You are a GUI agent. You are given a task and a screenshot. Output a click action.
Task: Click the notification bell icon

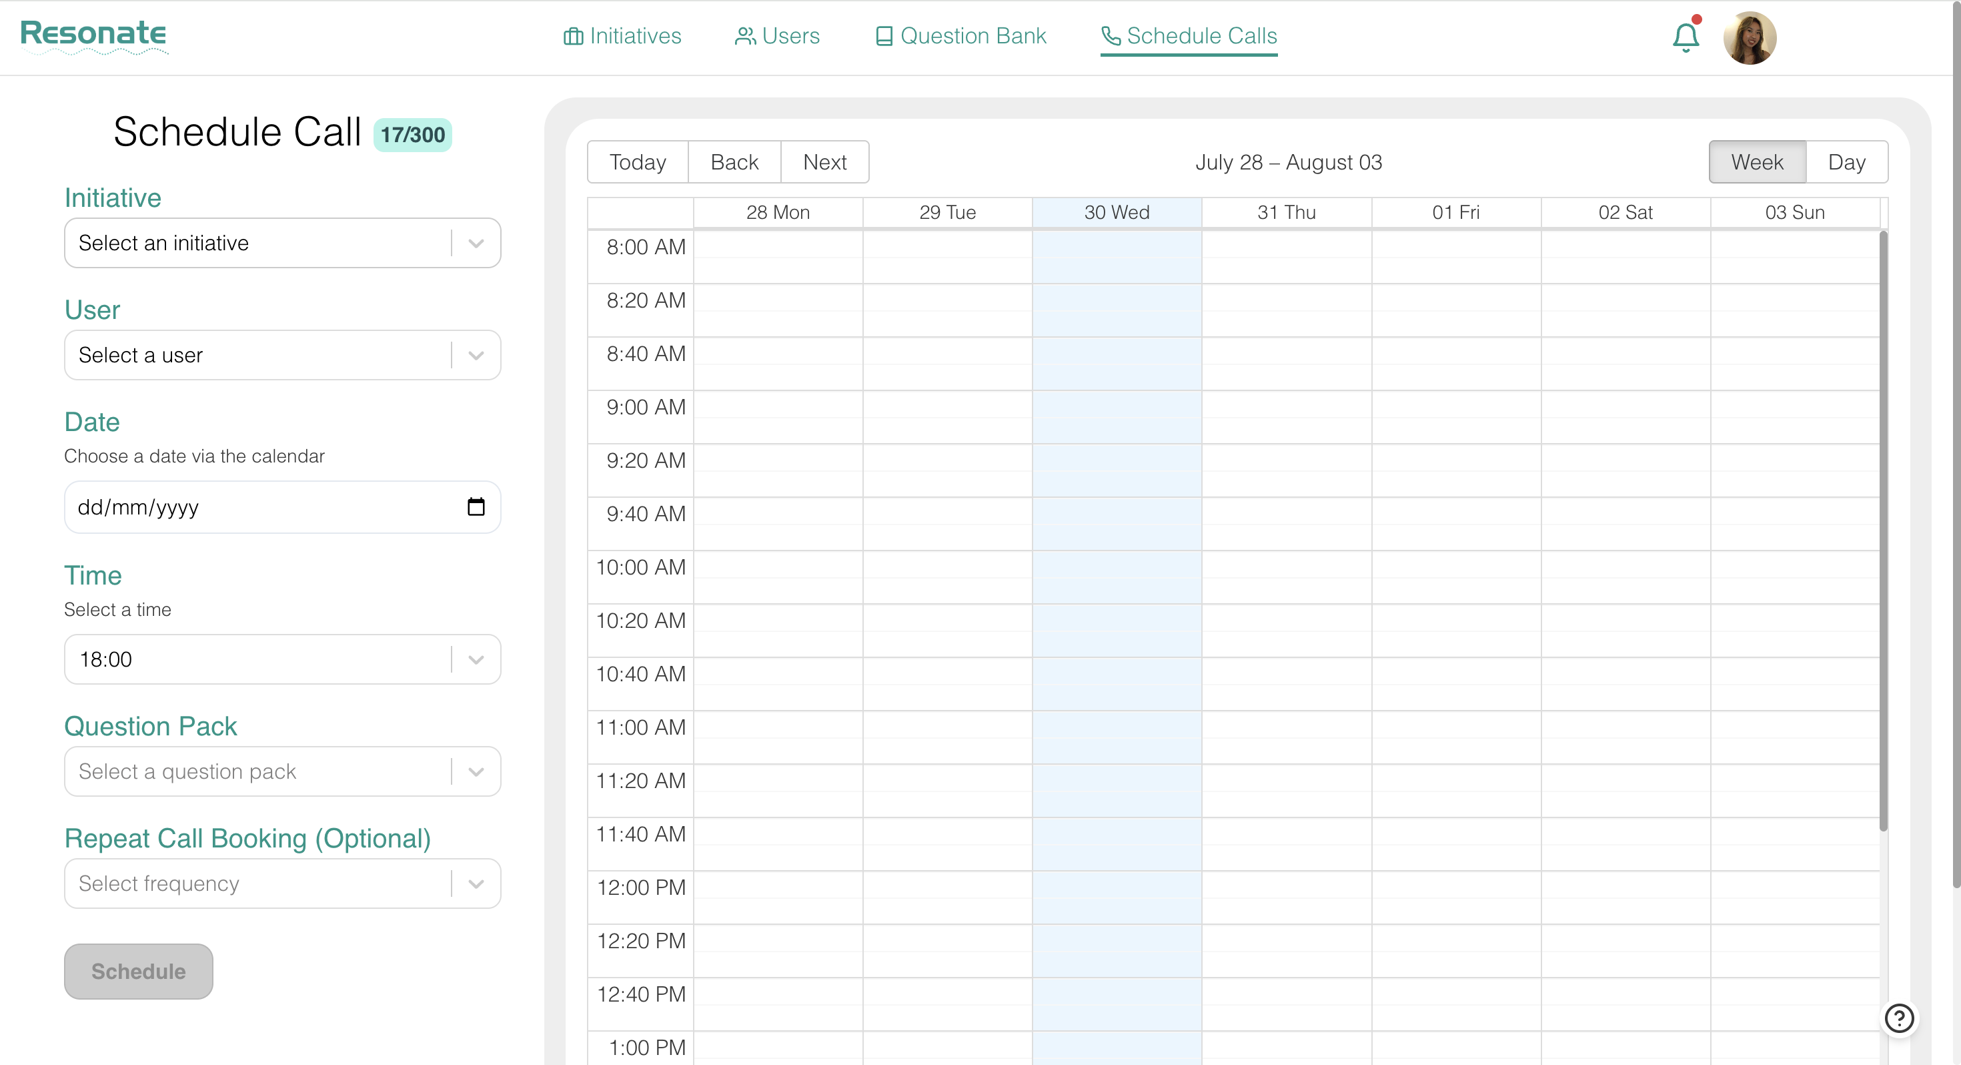[x=1686, y=37]
